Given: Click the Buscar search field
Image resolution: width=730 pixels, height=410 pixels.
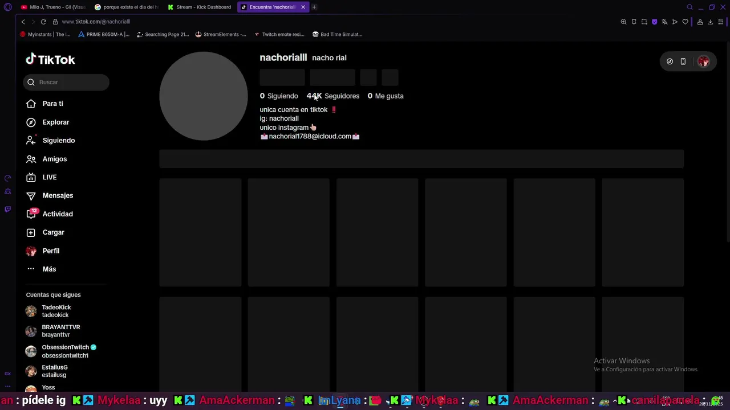Looking at the screenshot, I should pyautogui.click(x=66, y=82).
